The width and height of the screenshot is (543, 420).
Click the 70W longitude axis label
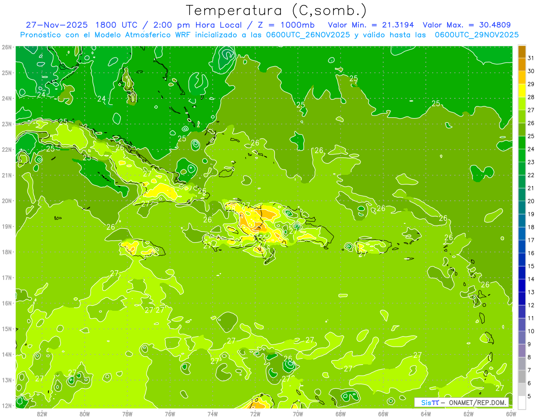point(298,414)
